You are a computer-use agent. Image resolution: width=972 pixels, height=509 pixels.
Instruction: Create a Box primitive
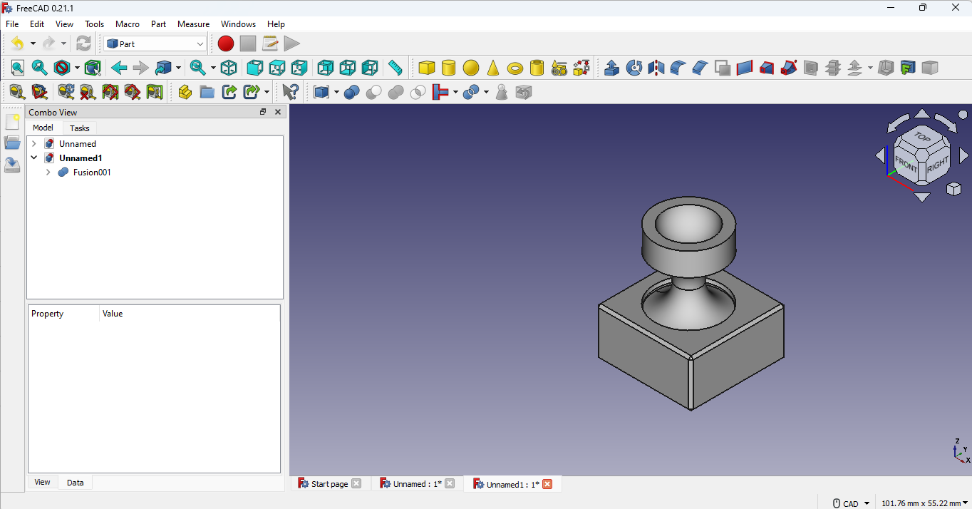426,68
